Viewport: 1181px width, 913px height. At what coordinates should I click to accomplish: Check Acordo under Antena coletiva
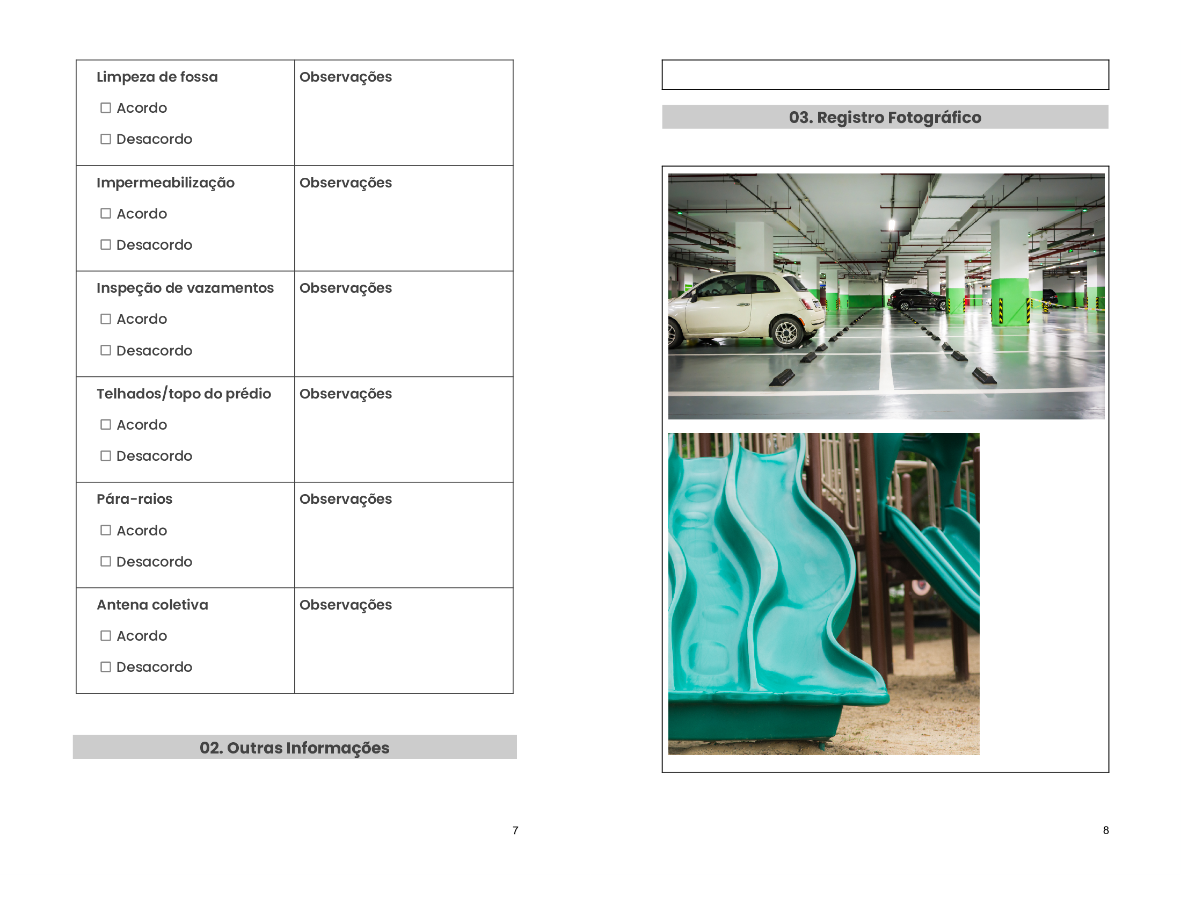pos(105,636)
